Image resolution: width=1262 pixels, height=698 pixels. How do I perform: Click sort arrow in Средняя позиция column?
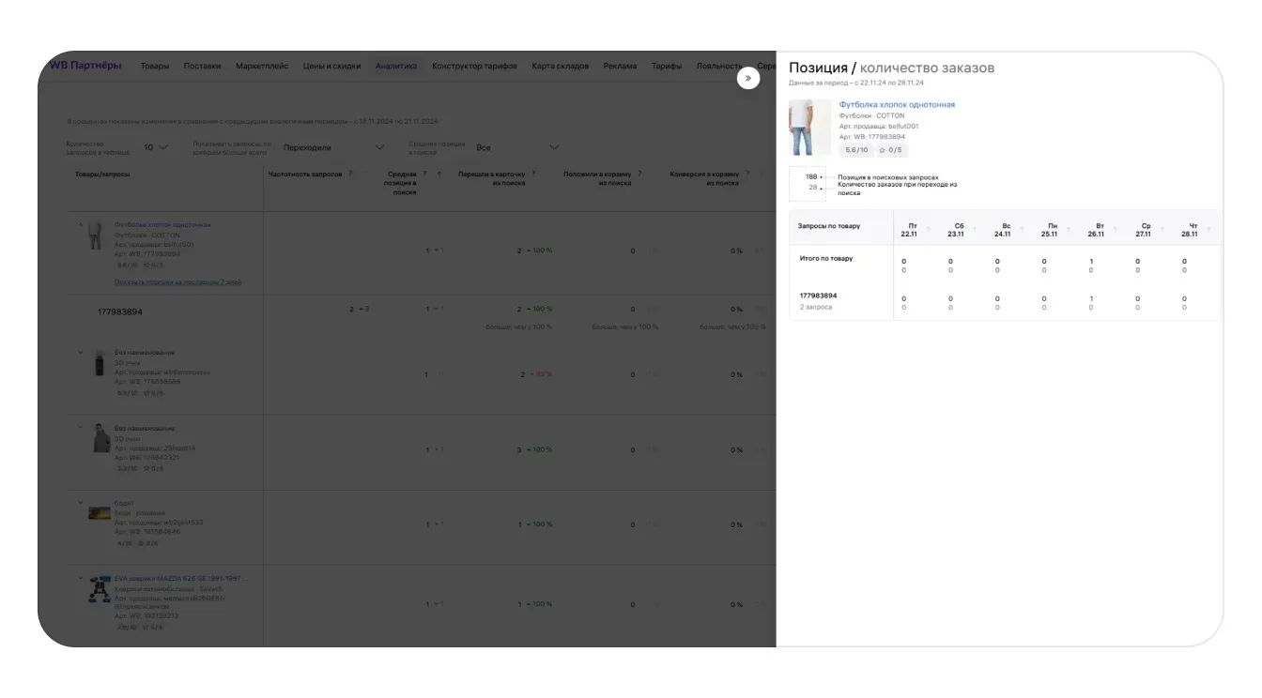[x=439, y=174]
